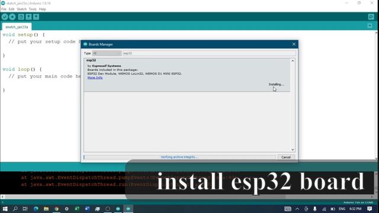Launch Microsoft Edge from the taskbar
The image size is (379, 213).
(36, 209)
